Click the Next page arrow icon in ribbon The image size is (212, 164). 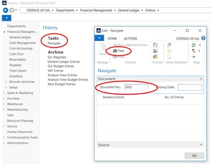(x=199, y=51)
